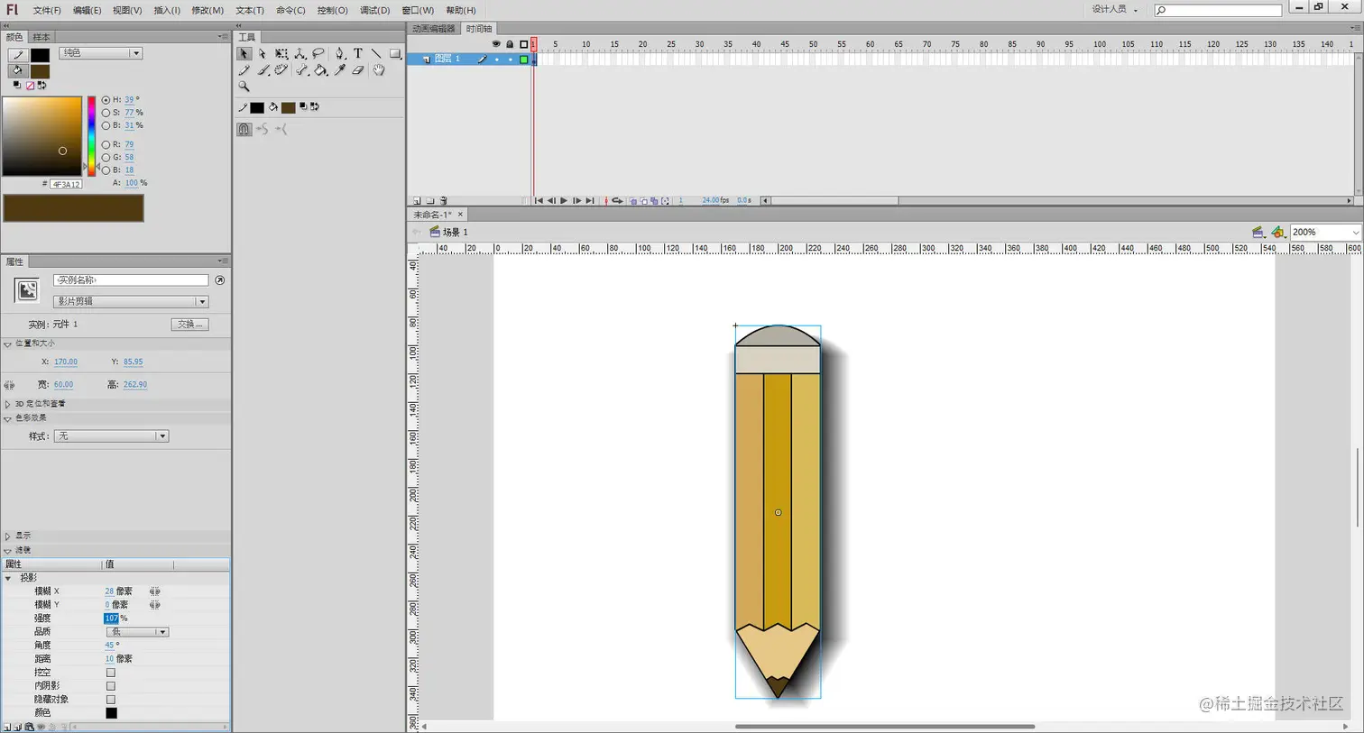This screenshot has height=733, width=1364.
Task: Open the 品质 quality dropdown set to 低
Action: 137,631
